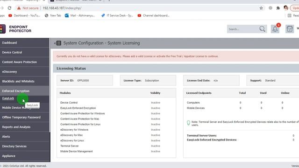Open the Alerts menu

(25, 137)
